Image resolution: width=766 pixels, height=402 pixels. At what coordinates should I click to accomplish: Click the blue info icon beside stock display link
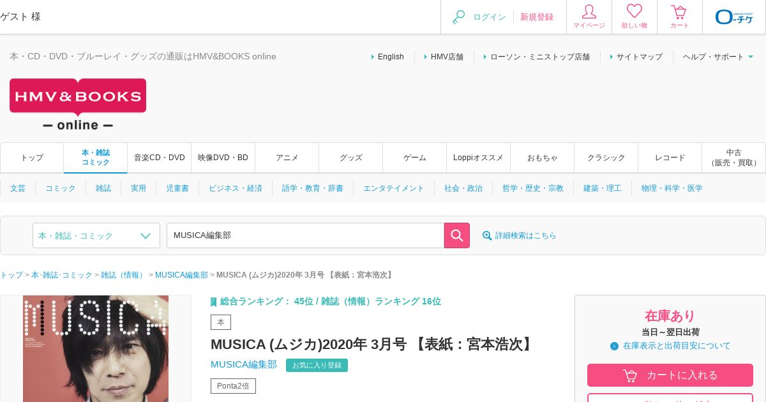(x=614, y=346)
